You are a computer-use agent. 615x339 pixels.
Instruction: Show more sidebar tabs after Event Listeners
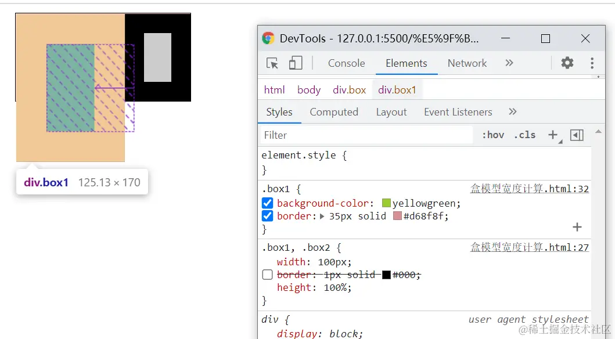click(513, 111)
